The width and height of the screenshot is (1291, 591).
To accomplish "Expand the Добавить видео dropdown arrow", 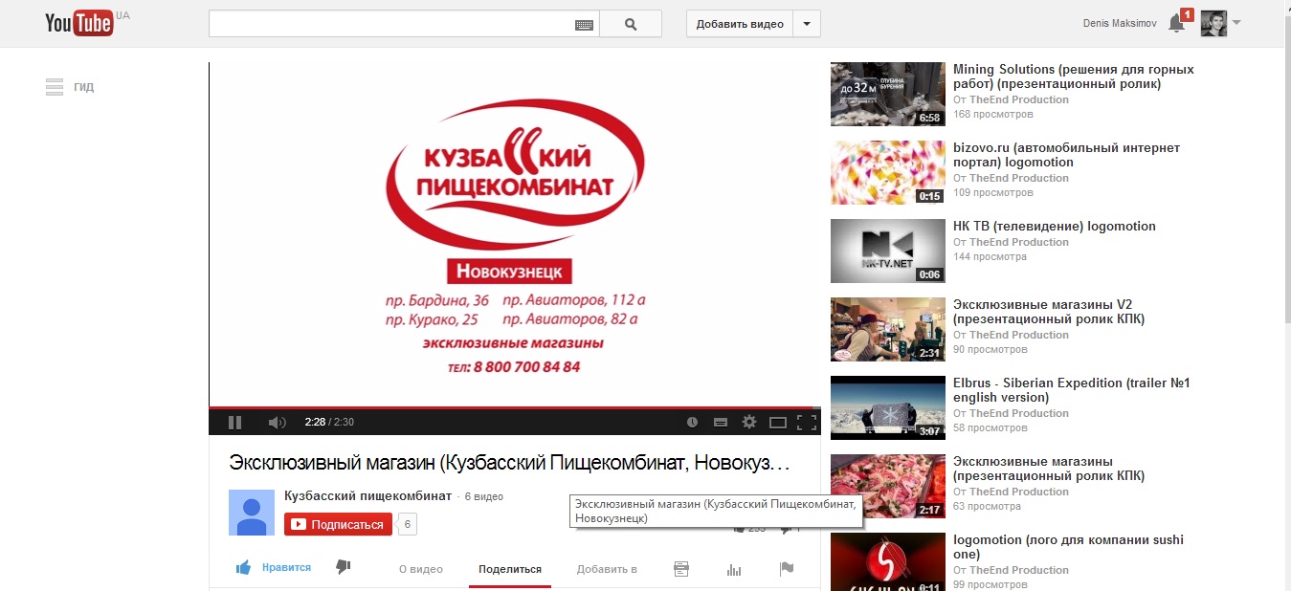I will (807, 24).
